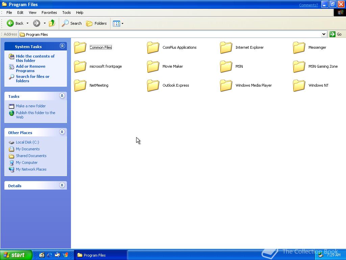Go to Shared Documents
The width and height of the screenshot is (346, 260).
pyautogui.click(x=31, y=156)
